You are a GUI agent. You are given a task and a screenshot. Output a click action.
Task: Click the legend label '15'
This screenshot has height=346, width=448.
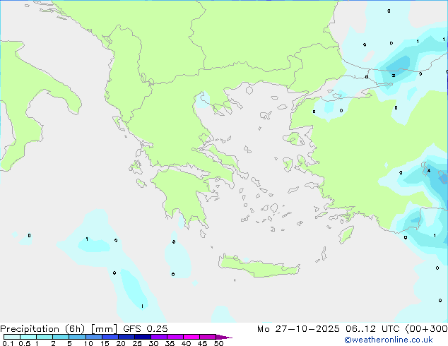(105, 343)
